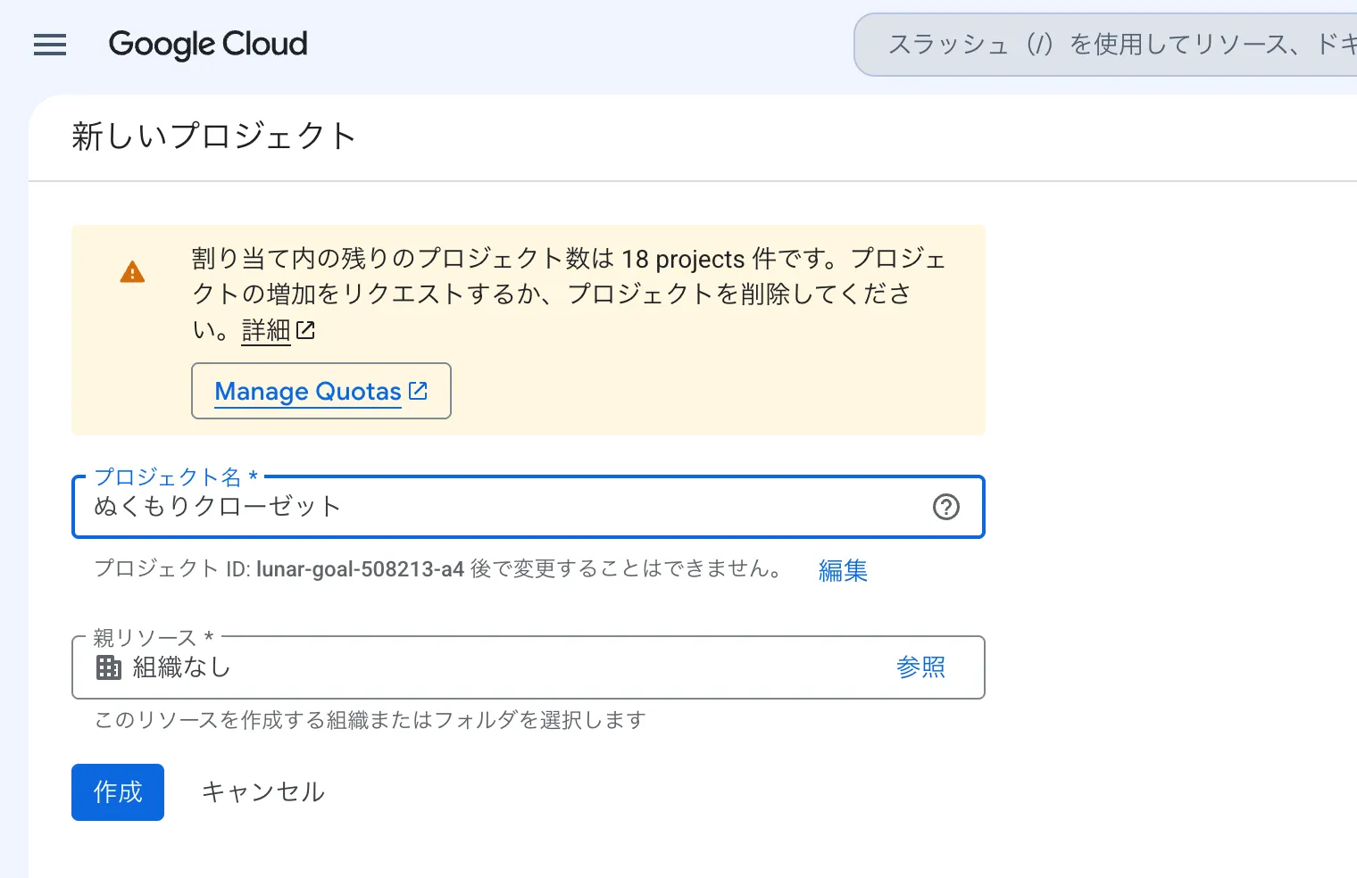
Task: Click project ID text lunar-goal-508213-a4
Action: (360, 569)
